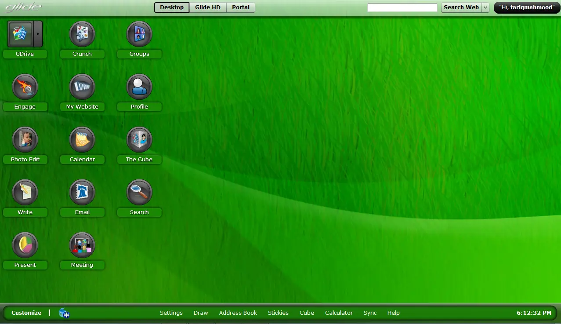Click the Engage text label
Image resolution: width=561 pixels, height=324 pixels.
point(25,107)
